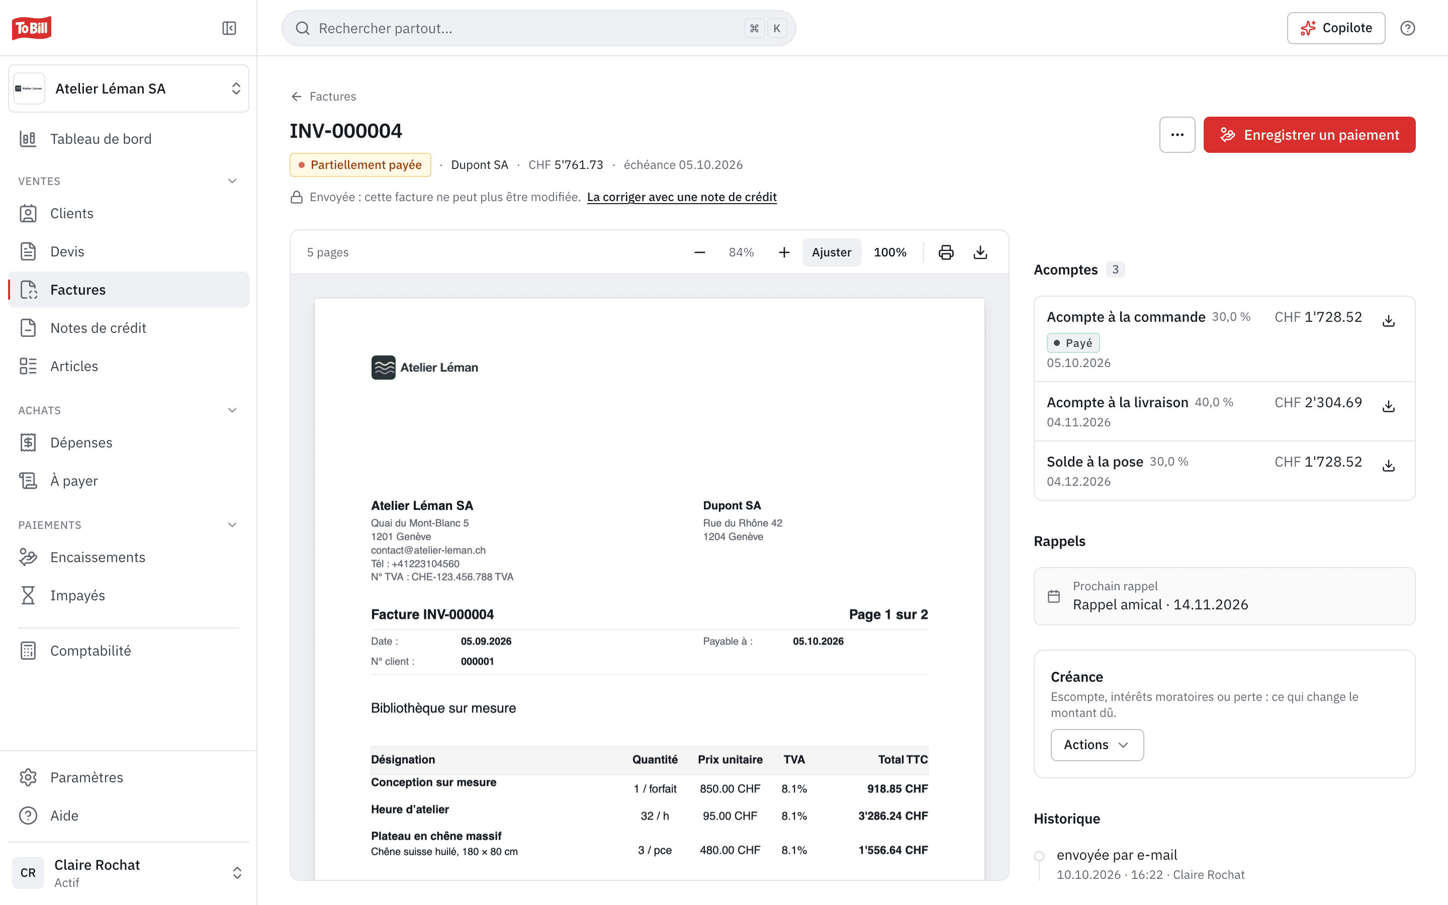The image size is (1448, 905).
Task: Print the invoice using the printer icon
Action: pyautogui.click(x=945, y=252)
